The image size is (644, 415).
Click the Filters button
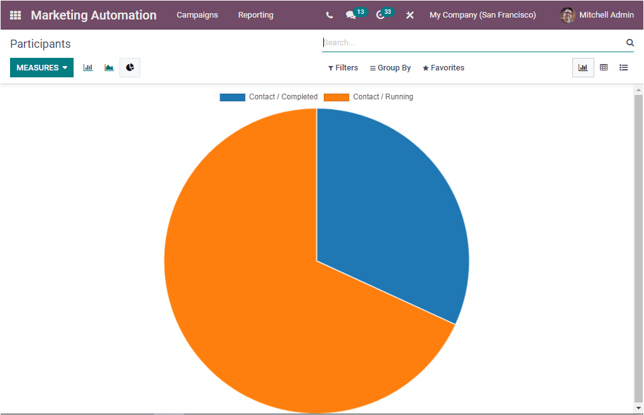[x=342, y=67]
